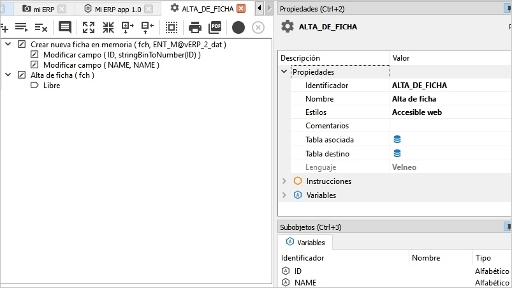This screenshot has height=288, width=512.
Task: Close the ALTA_DE_FICHA tab
Action: click(x=240, y=8)
